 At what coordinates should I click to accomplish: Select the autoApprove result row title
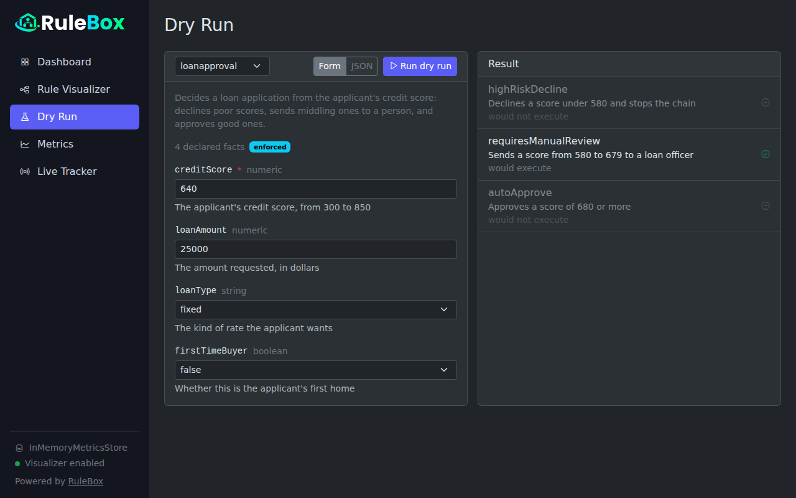click(520, 193)
